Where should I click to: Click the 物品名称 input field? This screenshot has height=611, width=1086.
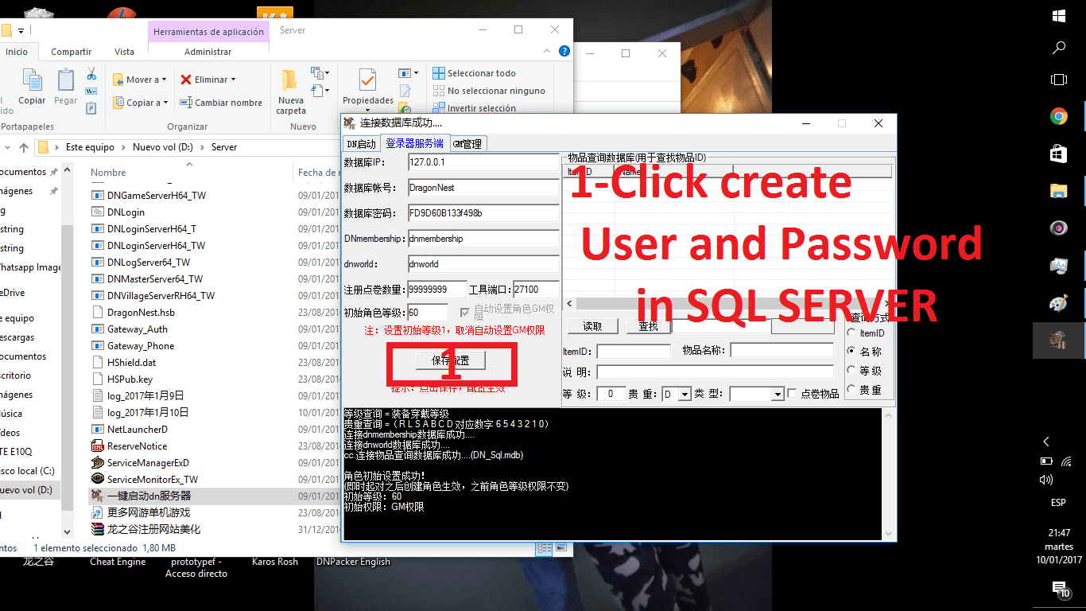click(x=782, y=350)
